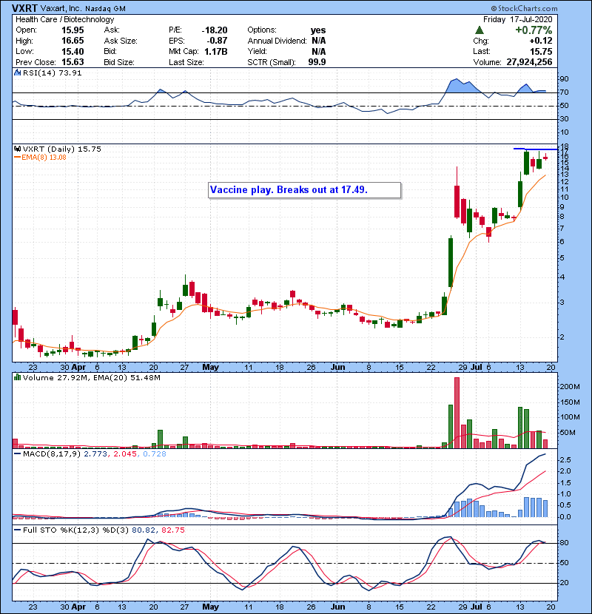The width and height of the screenshot is (592, 614).
Task: Click the 150M label on the volume axis
Action: point(570,402)
